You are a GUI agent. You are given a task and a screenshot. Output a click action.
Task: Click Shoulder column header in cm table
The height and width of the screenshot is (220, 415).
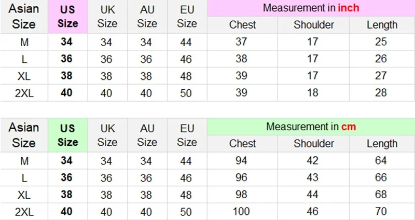pos(313,144)
